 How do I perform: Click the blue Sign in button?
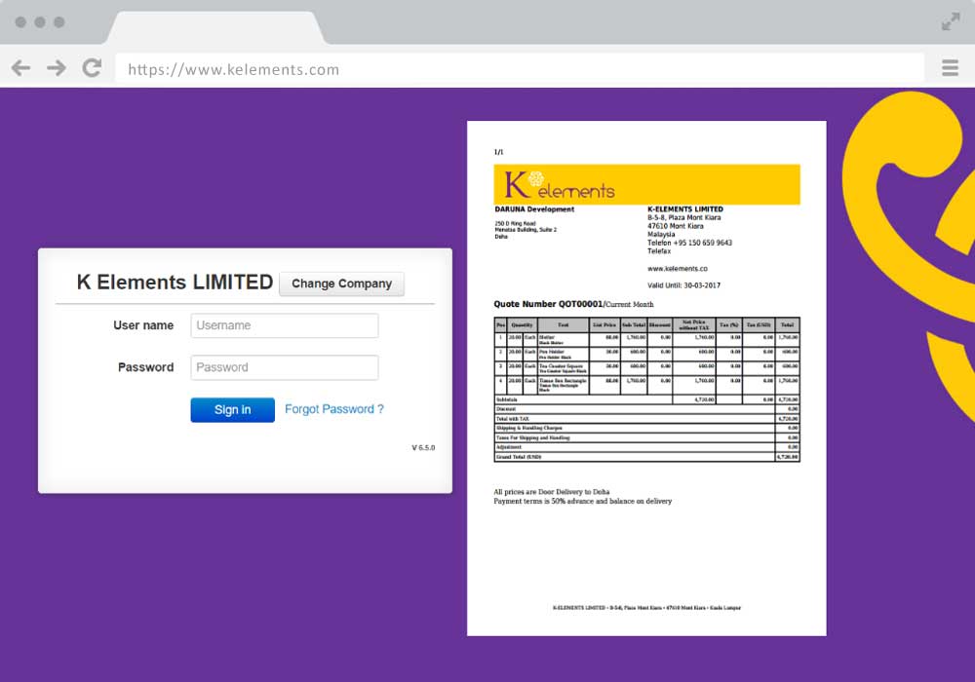coord(233,410)
